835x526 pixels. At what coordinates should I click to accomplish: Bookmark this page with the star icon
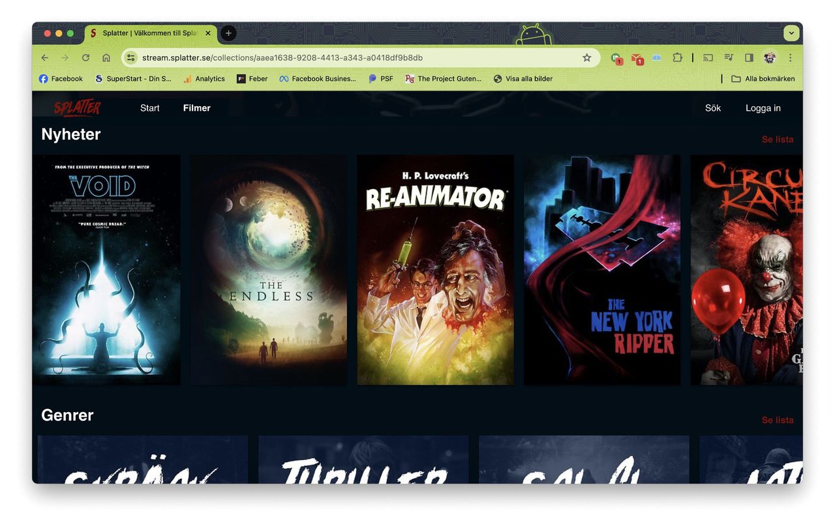[x=586, y=57]
